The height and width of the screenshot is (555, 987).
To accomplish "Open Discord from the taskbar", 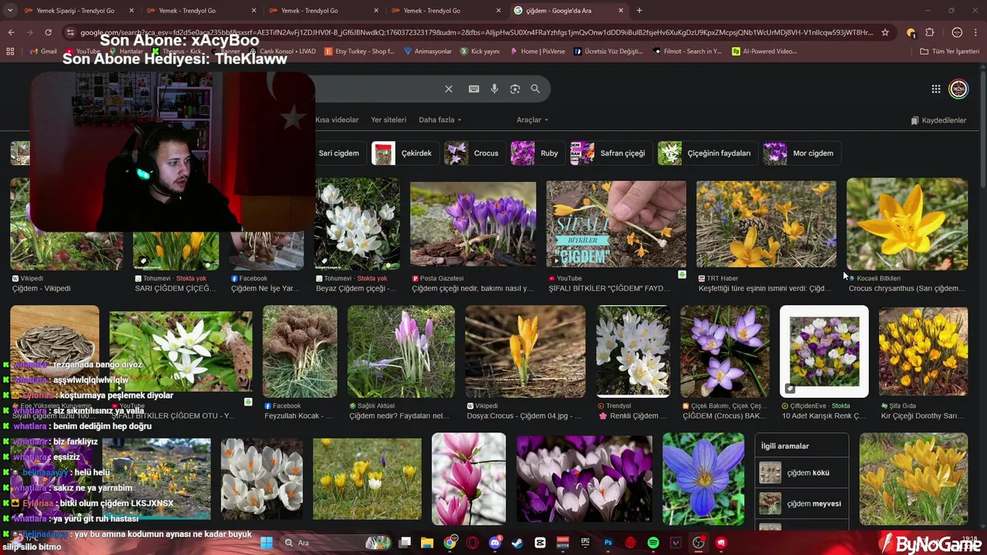I will point(495,543).
